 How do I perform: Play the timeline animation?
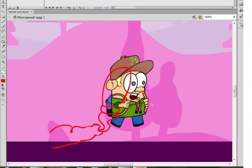[x=53, y=8]
